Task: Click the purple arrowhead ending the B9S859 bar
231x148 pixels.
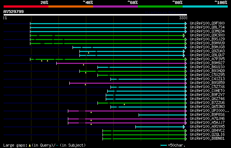Action: (x=186, y=83)
